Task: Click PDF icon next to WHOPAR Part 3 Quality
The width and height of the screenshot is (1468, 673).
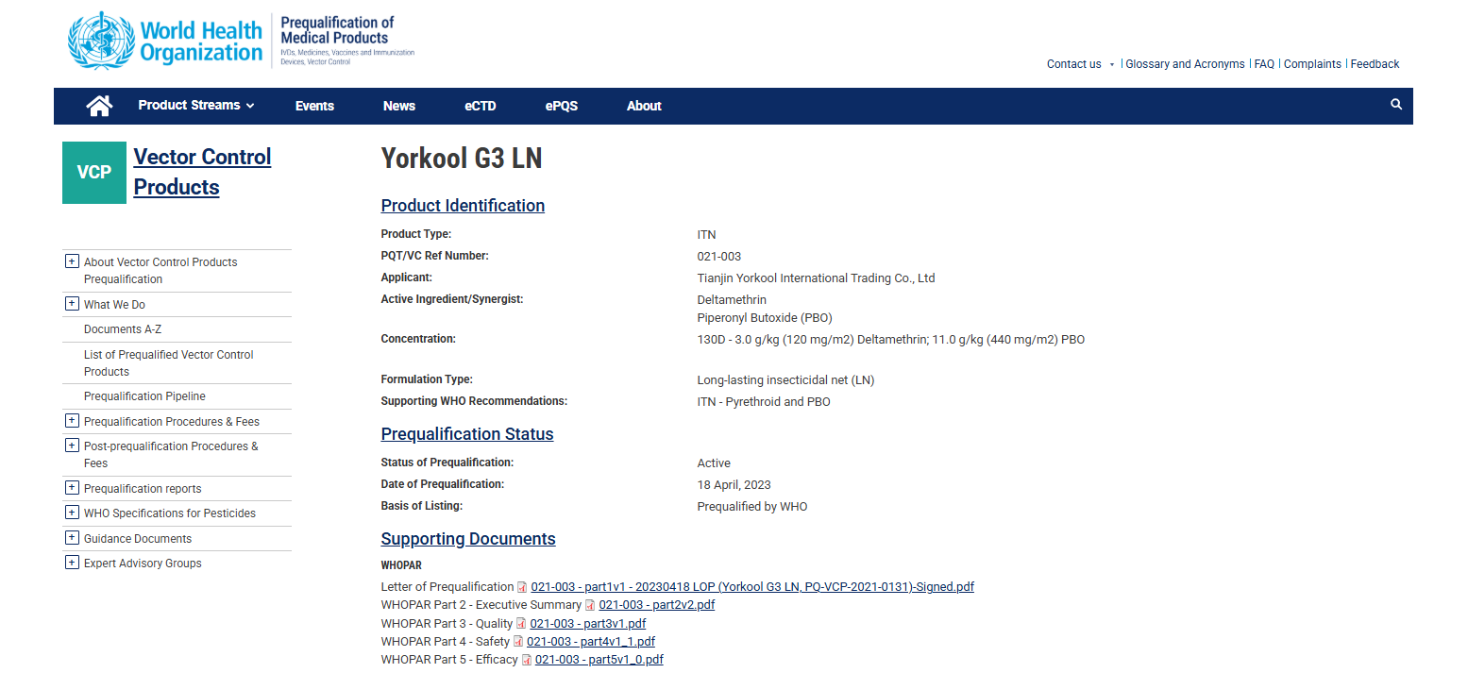Action: 521,624
